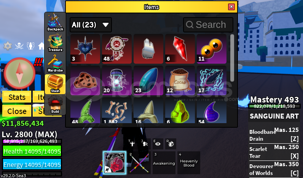This screenshot has height=178, width=303.
Task: Open the Stats button
Action: pos(17,97)
